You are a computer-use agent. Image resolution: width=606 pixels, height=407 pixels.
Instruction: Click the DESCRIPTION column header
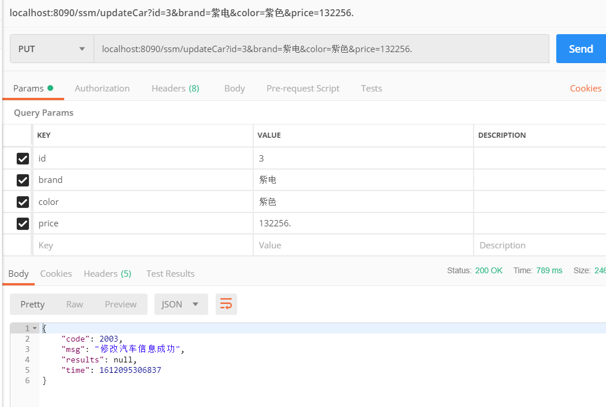click(x=502, y=135)
